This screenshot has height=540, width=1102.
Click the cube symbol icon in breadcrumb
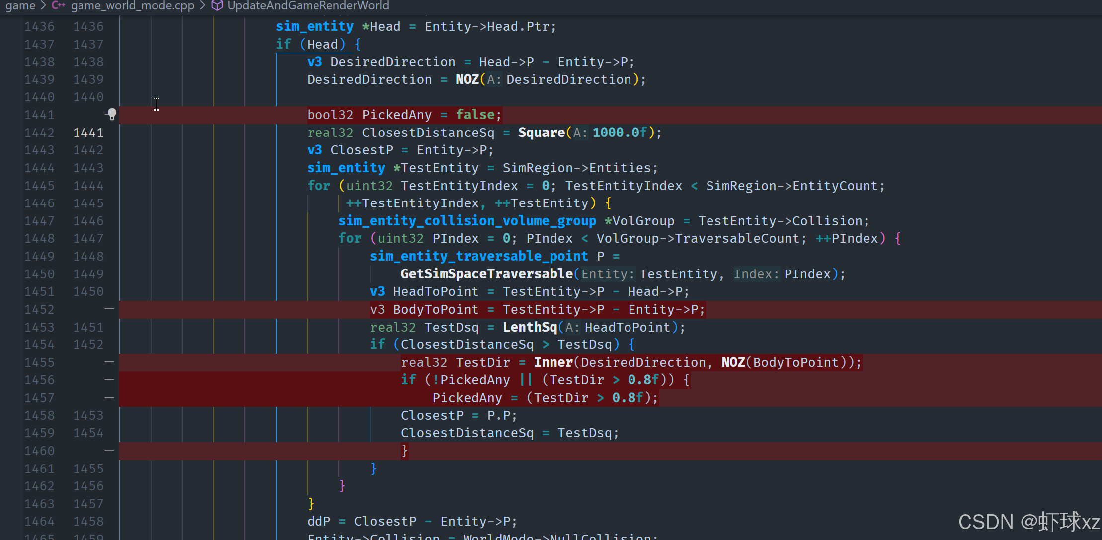coord(217,5)
